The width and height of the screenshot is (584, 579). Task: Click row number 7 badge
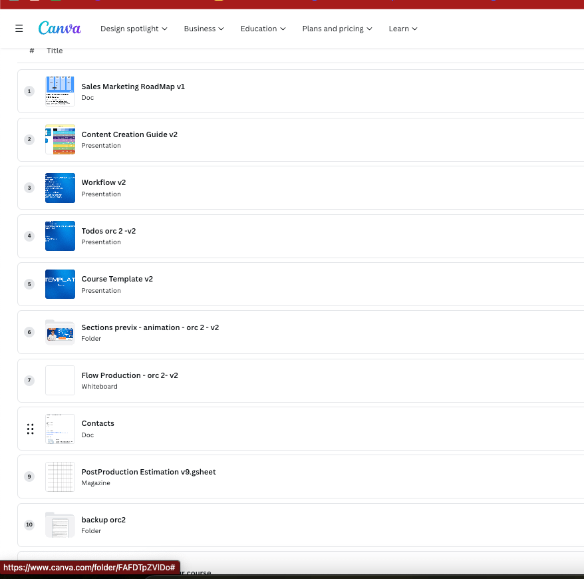(29, 381)
